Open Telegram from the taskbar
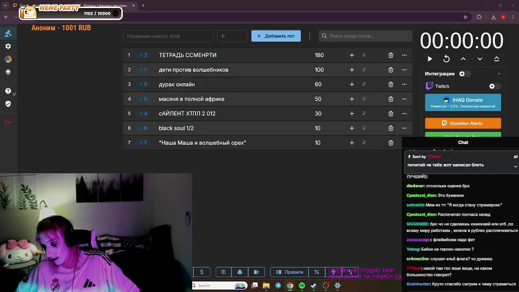The height and width of the screenshot is (292, 519). coord(278,286)
